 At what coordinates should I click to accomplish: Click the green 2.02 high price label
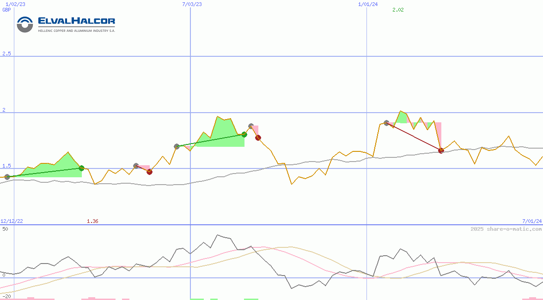pyautogui.click(x=398, y=10)
